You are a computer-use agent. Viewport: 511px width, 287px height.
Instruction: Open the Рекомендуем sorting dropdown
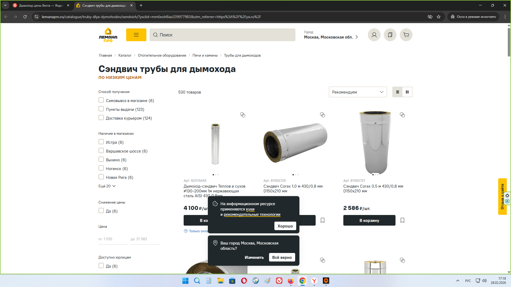pyautogui.click(x=357, y=92)
